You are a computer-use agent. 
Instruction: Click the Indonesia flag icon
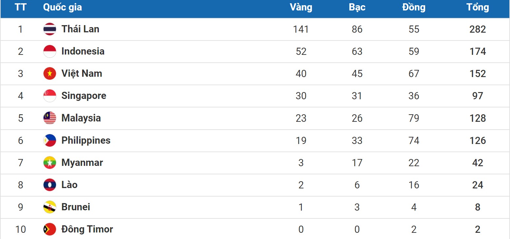50,51
